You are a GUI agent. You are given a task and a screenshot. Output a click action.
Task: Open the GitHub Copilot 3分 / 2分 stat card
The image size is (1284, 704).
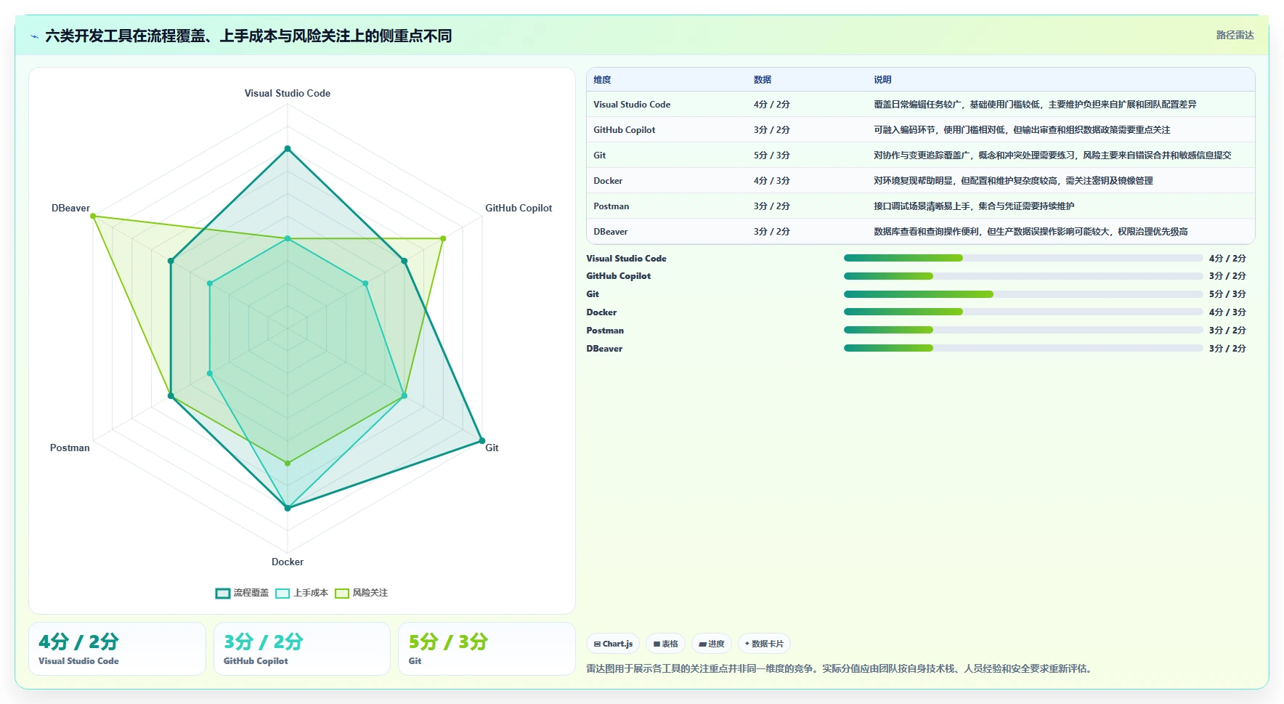coord(302,649)
